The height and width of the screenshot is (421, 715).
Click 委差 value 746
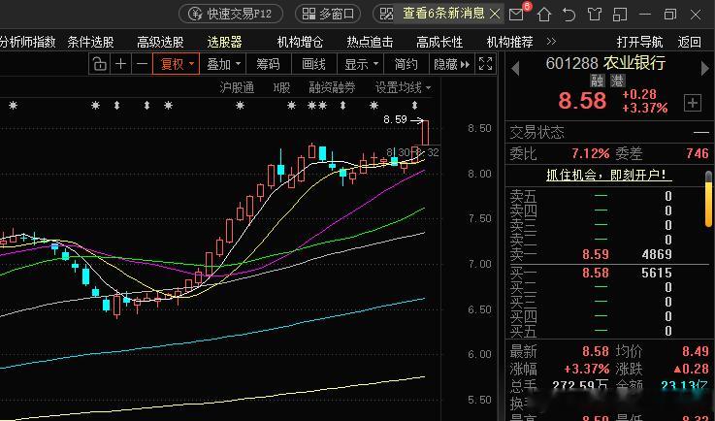pyautogui.click(x=698, y=153)
